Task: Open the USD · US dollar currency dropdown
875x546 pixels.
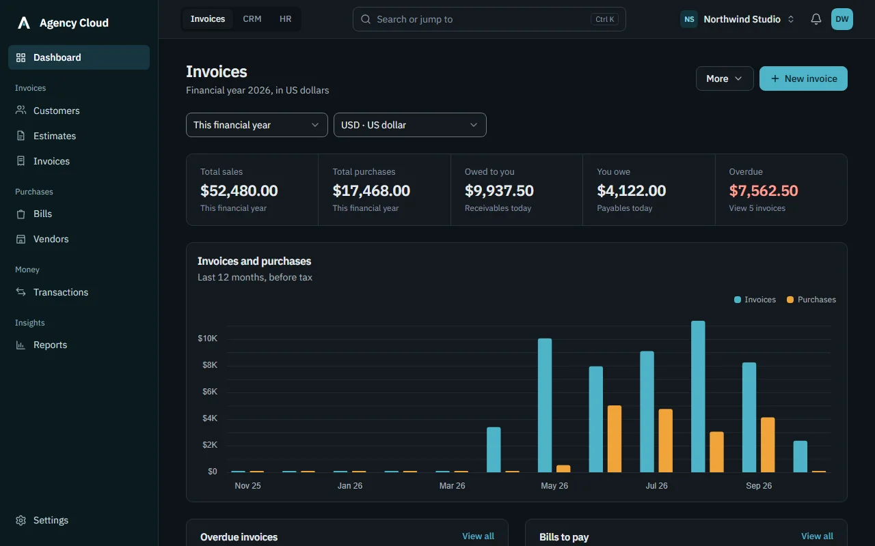Action: (x=410, y=125)
